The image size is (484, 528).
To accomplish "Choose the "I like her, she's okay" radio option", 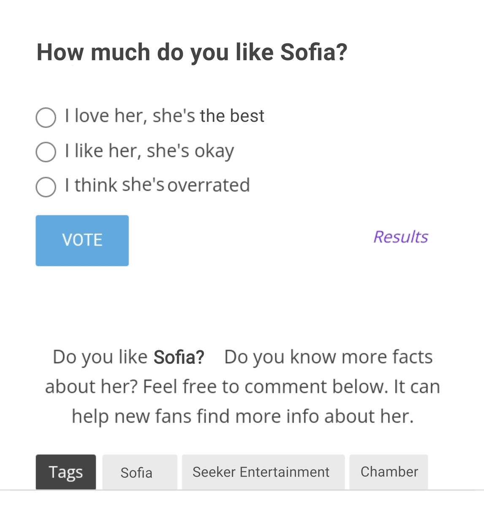I will [46, 152].
